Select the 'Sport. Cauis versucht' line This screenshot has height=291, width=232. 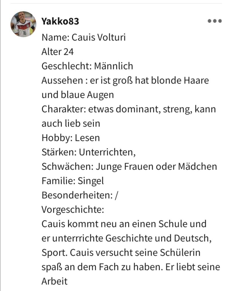(x=121, y=253)
